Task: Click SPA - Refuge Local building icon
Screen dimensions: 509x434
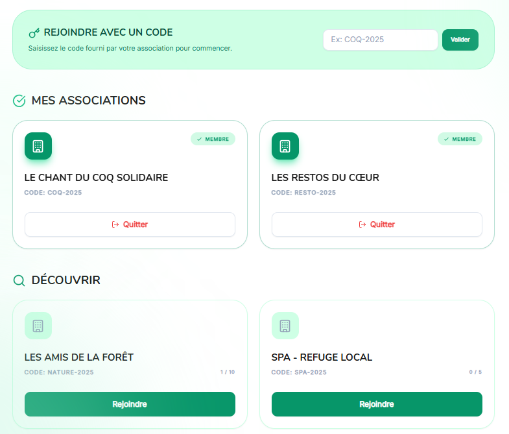Action: click(x=285, y=326)
